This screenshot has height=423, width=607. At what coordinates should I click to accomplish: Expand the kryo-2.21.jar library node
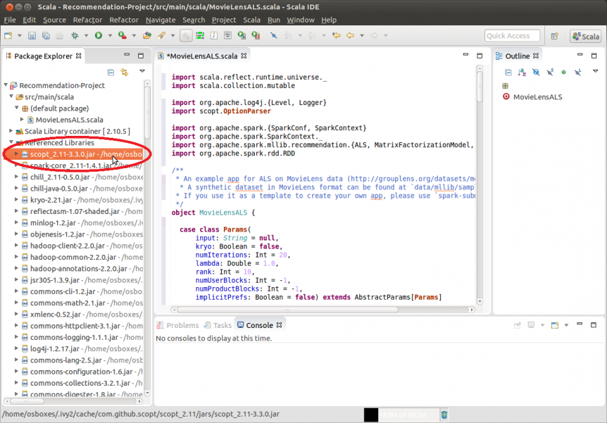[17, 200]
